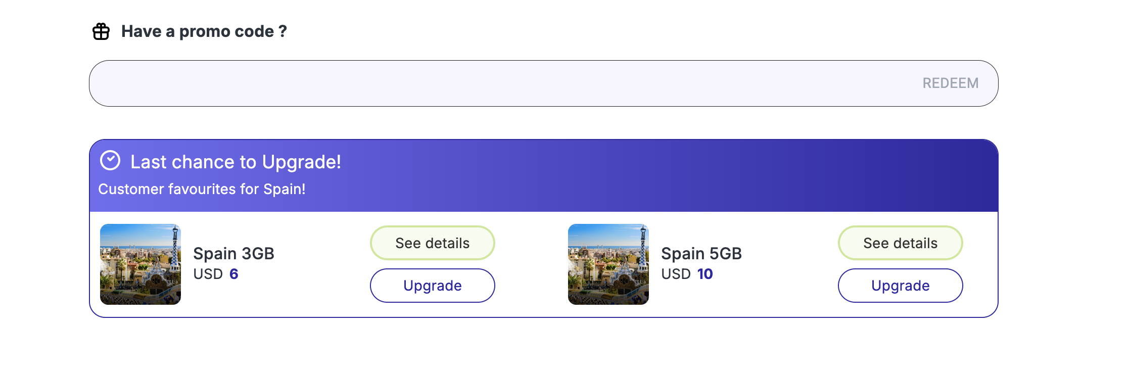Image resolution: width=1128 pixels, height=374 pixels.
Task: Open the Spain 3GB plan thumbnail
Action: 140,264
